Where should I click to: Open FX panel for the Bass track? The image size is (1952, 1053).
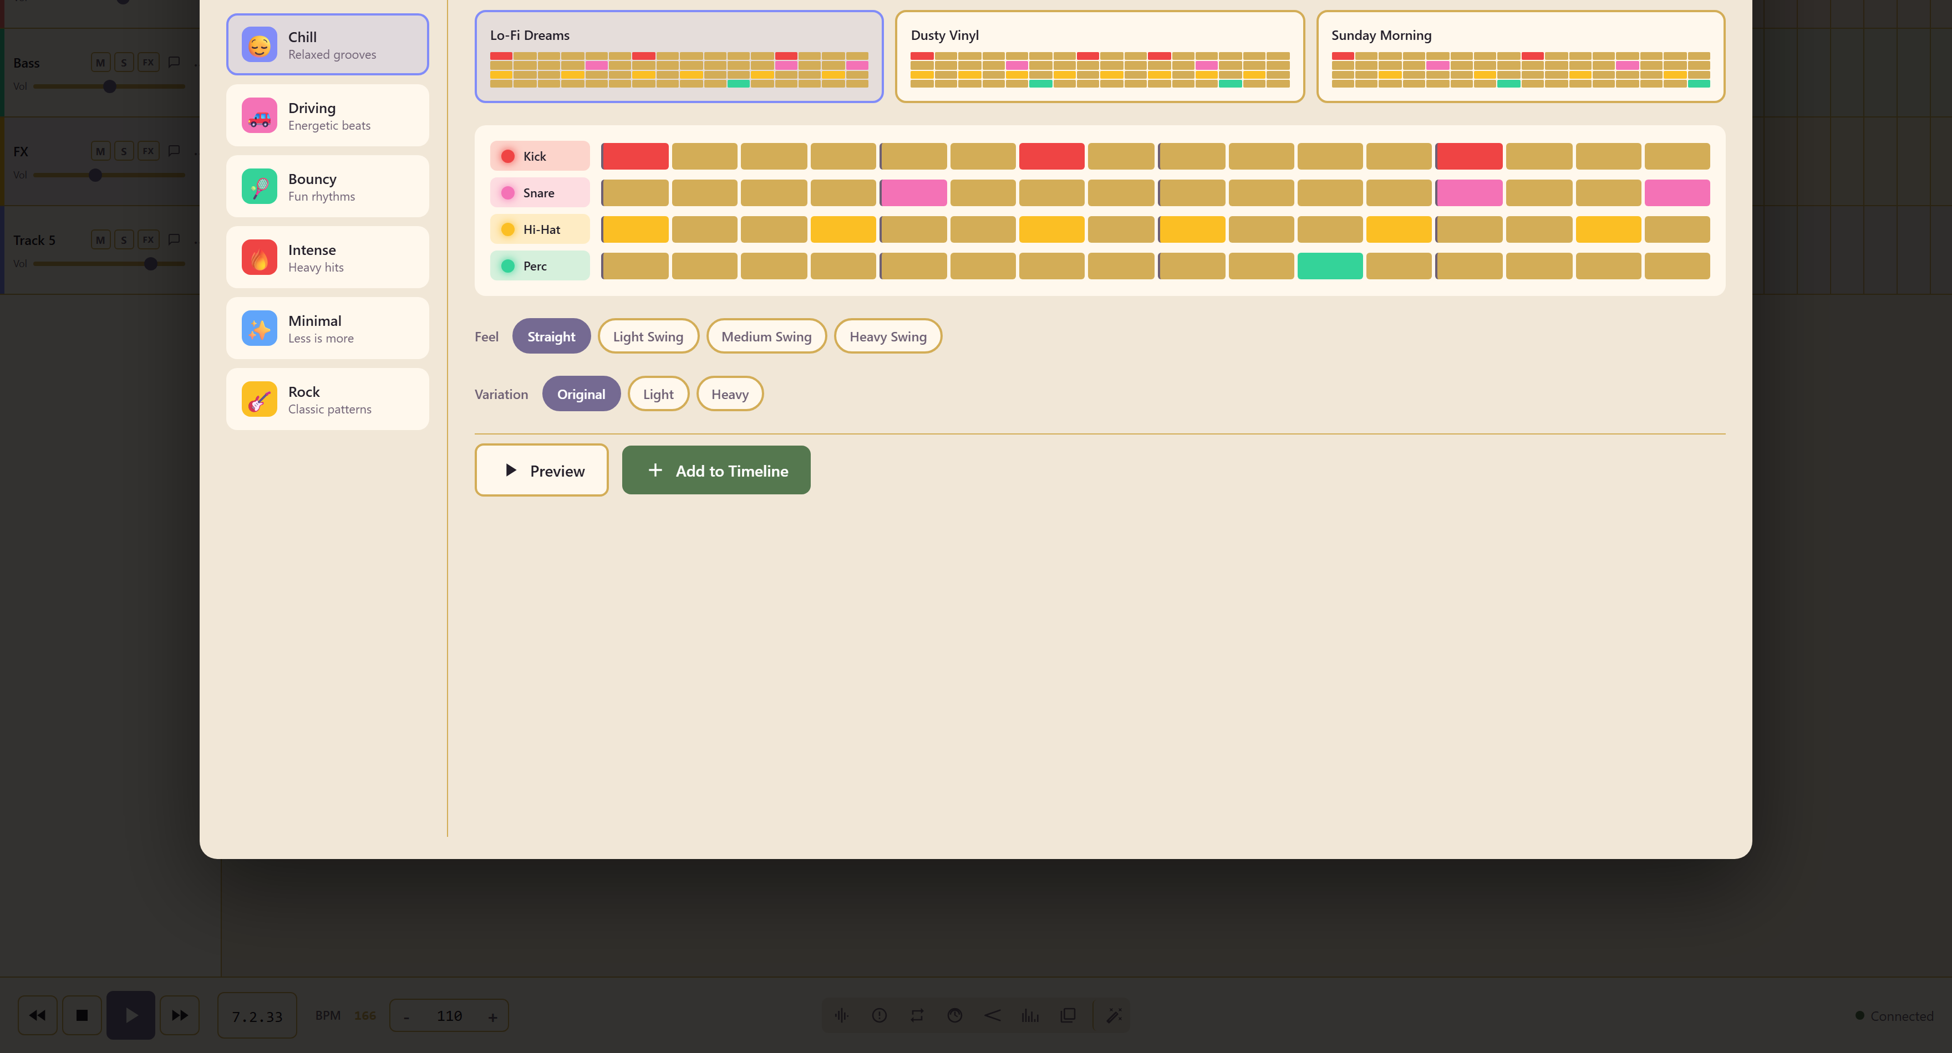coord(149,62)
